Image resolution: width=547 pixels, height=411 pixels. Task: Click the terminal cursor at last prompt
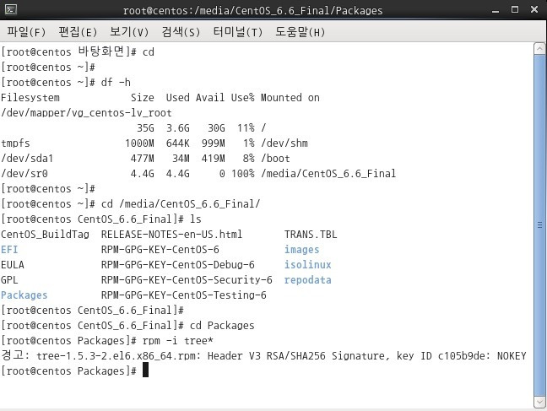pyautogui.click(x=145, y=370)
